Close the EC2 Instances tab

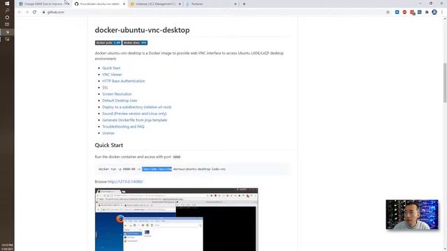click(x=179, y=4)
